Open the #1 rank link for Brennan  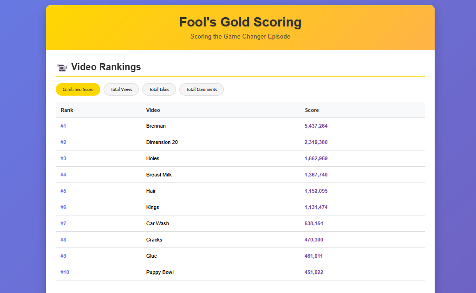point(63,126)
